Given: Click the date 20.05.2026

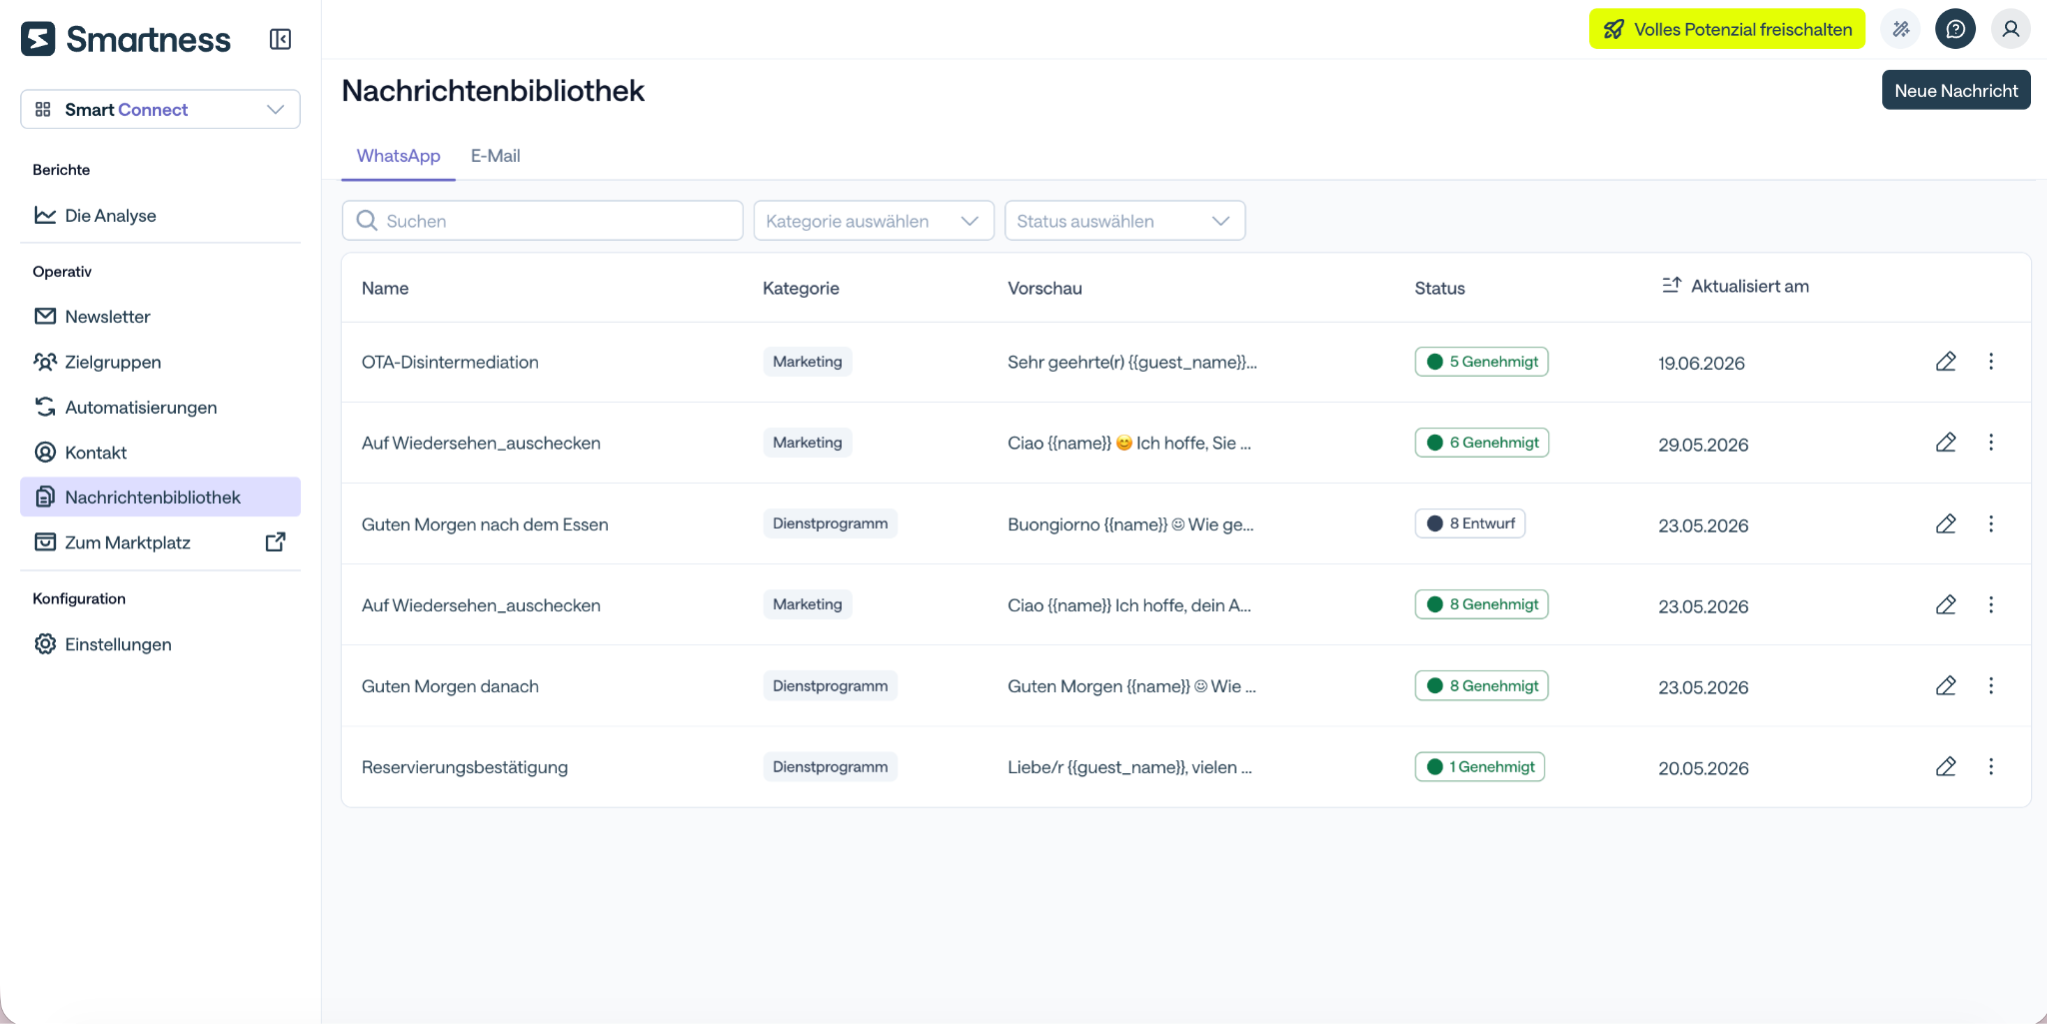Looking at the screenshot, I should (x=1703, y=768).
